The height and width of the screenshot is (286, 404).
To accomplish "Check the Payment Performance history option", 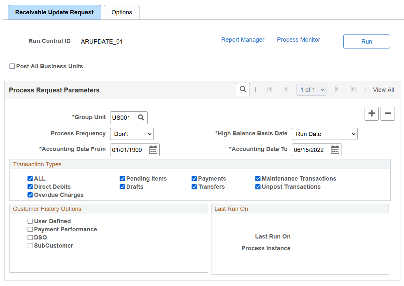I will click(30, 229).
